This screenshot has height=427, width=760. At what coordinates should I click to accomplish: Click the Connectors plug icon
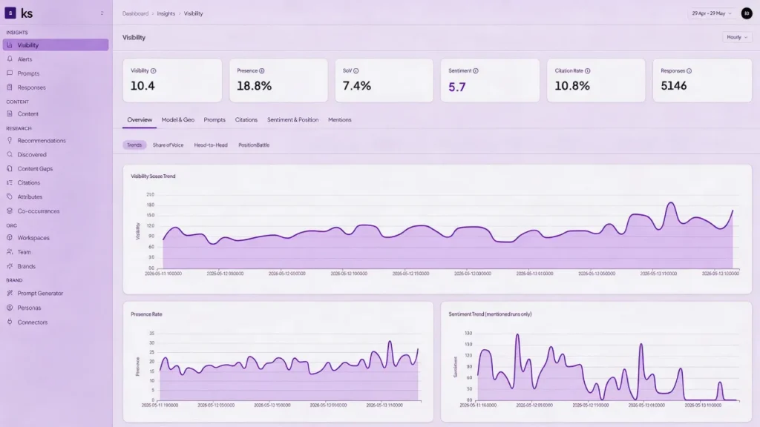10,322
